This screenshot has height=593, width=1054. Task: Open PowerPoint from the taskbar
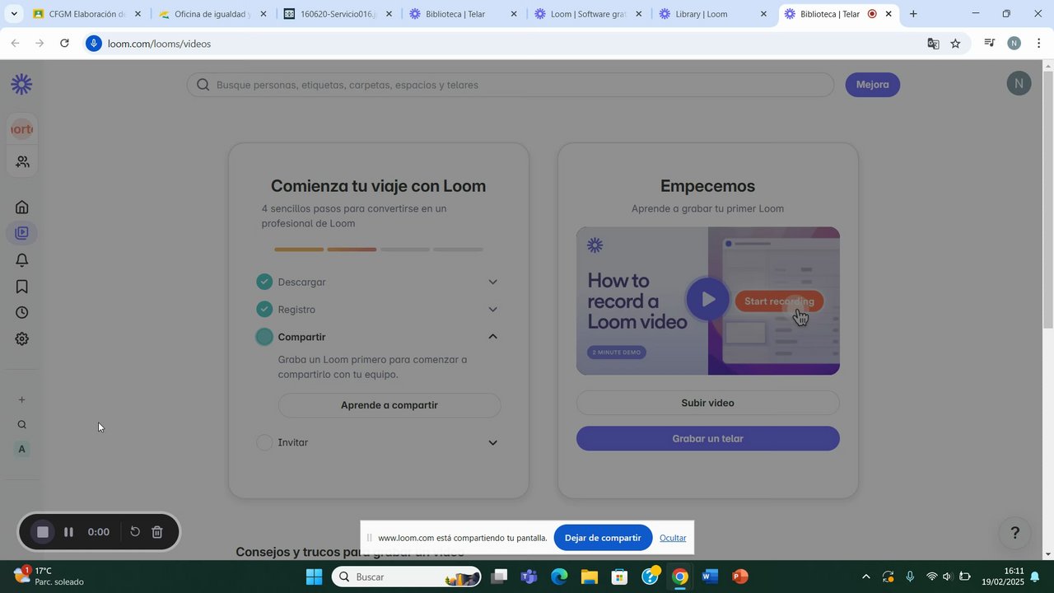[739, 577]
